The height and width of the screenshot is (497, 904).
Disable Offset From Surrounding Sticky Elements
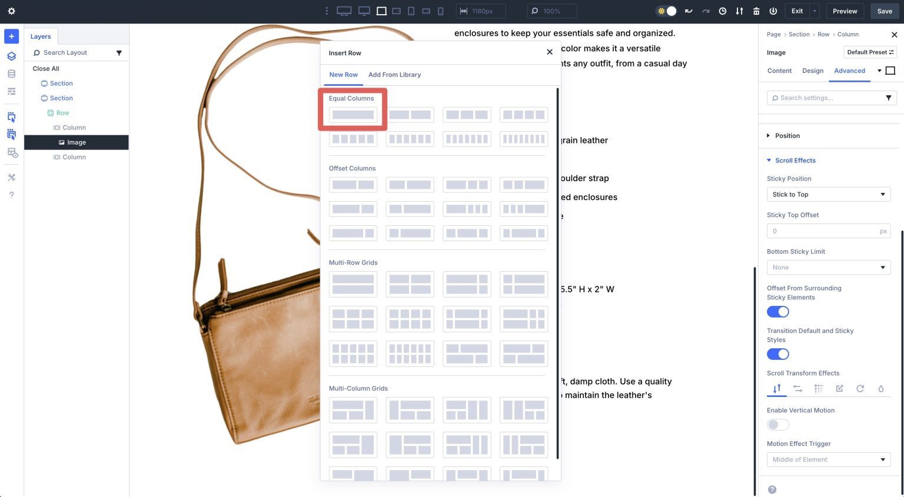[x=777, y=311]
